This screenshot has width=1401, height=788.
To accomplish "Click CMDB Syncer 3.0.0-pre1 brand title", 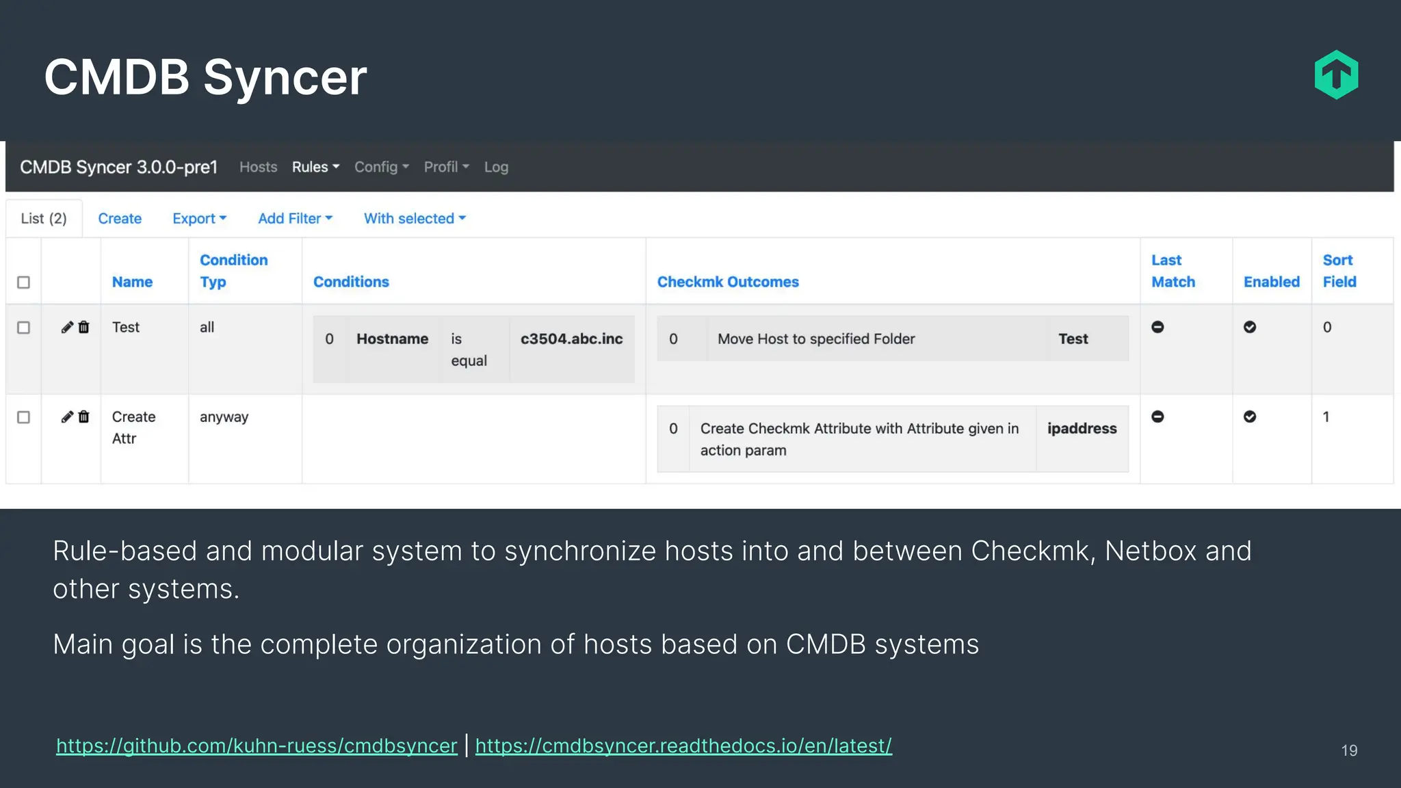I will [x=118, y=167].
